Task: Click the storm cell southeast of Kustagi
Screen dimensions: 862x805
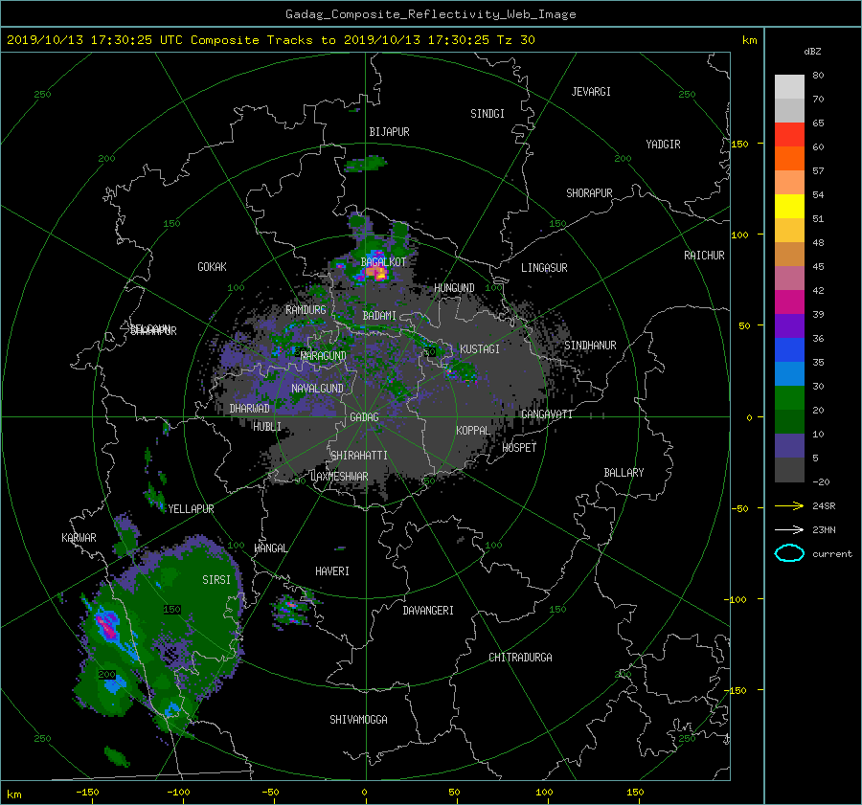Action: pos(463,371)
